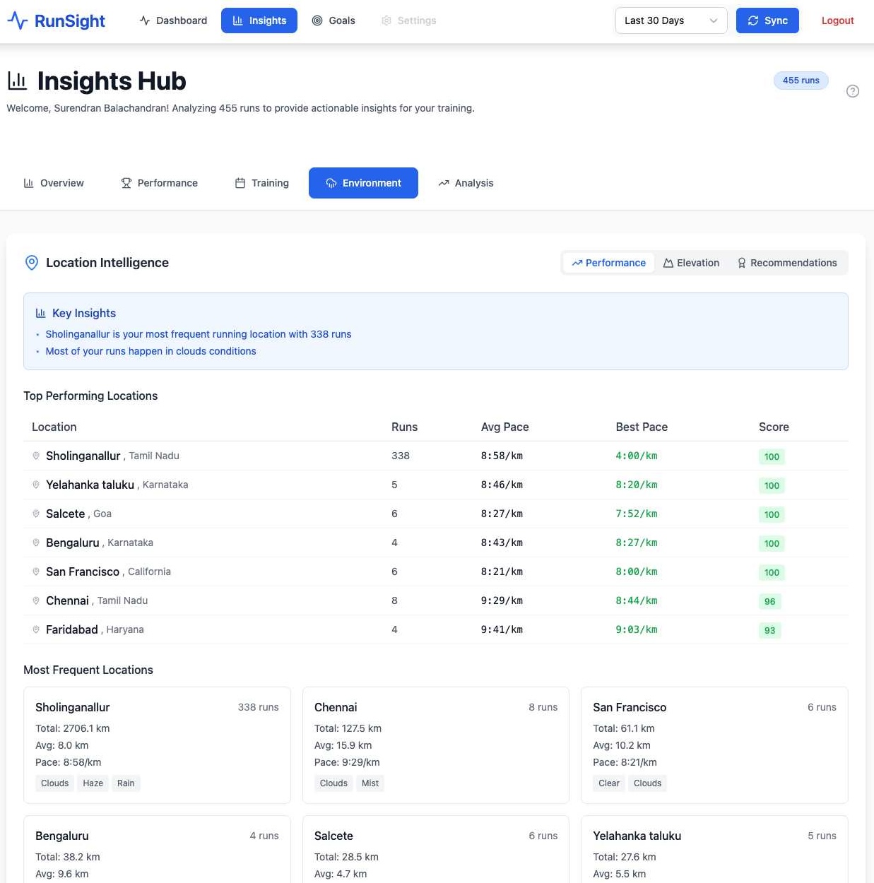Click Faridabad's score badge 93
Viewport: 874px width, 883px height.
[x=769, y=630]
